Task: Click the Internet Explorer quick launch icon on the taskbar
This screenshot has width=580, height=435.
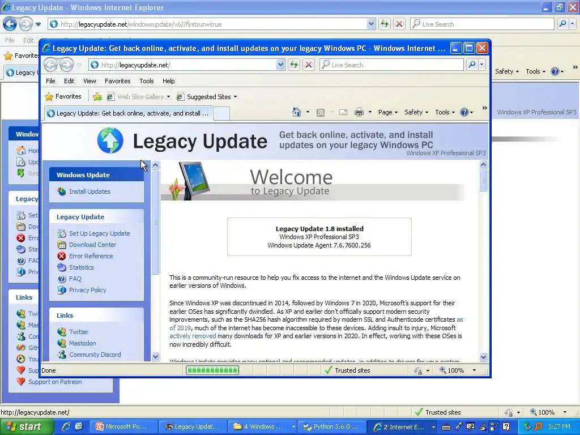Action: [x=67, y=427]
